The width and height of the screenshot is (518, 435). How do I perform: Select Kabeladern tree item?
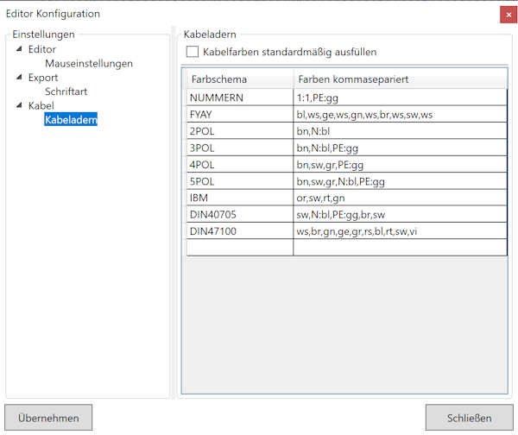[71, 120]
